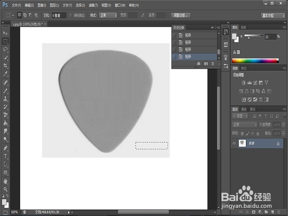The width and height of the screenshot is (288, 216).
Task: Add Levels adjustment icon
Action: click(249, 83)
